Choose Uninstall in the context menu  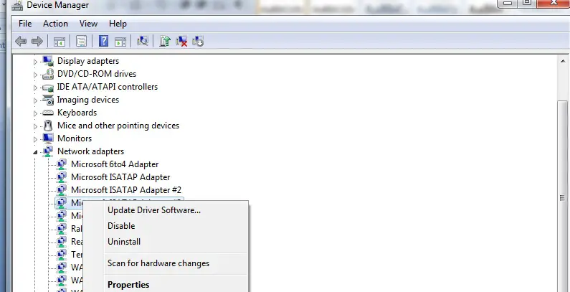pyautogui.click(x=166, y=242)
